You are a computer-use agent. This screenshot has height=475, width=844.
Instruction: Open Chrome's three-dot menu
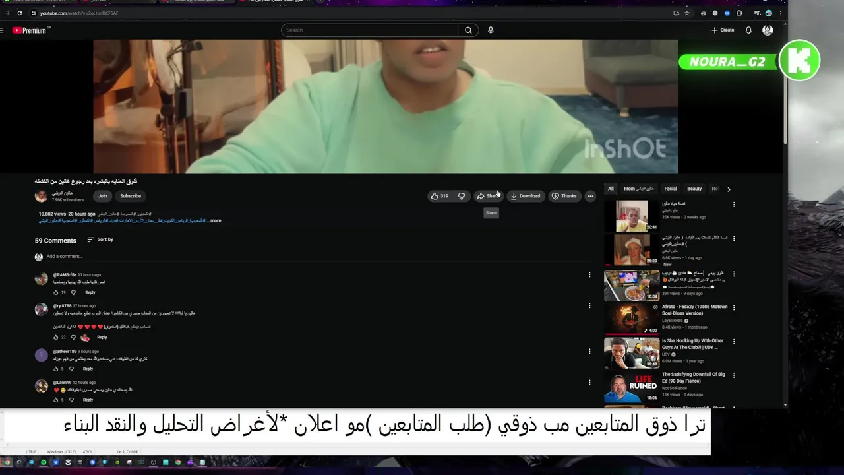point(781,13)
